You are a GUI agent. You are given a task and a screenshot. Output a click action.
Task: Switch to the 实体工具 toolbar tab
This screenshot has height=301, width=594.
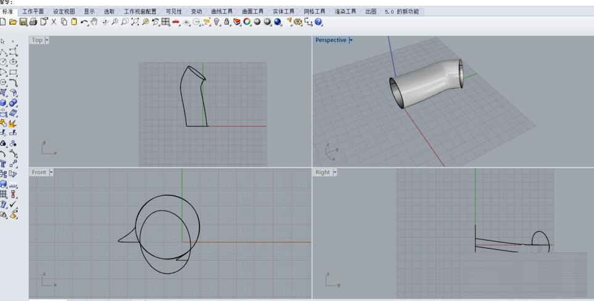pyautogui.click(x=283, y=12)
